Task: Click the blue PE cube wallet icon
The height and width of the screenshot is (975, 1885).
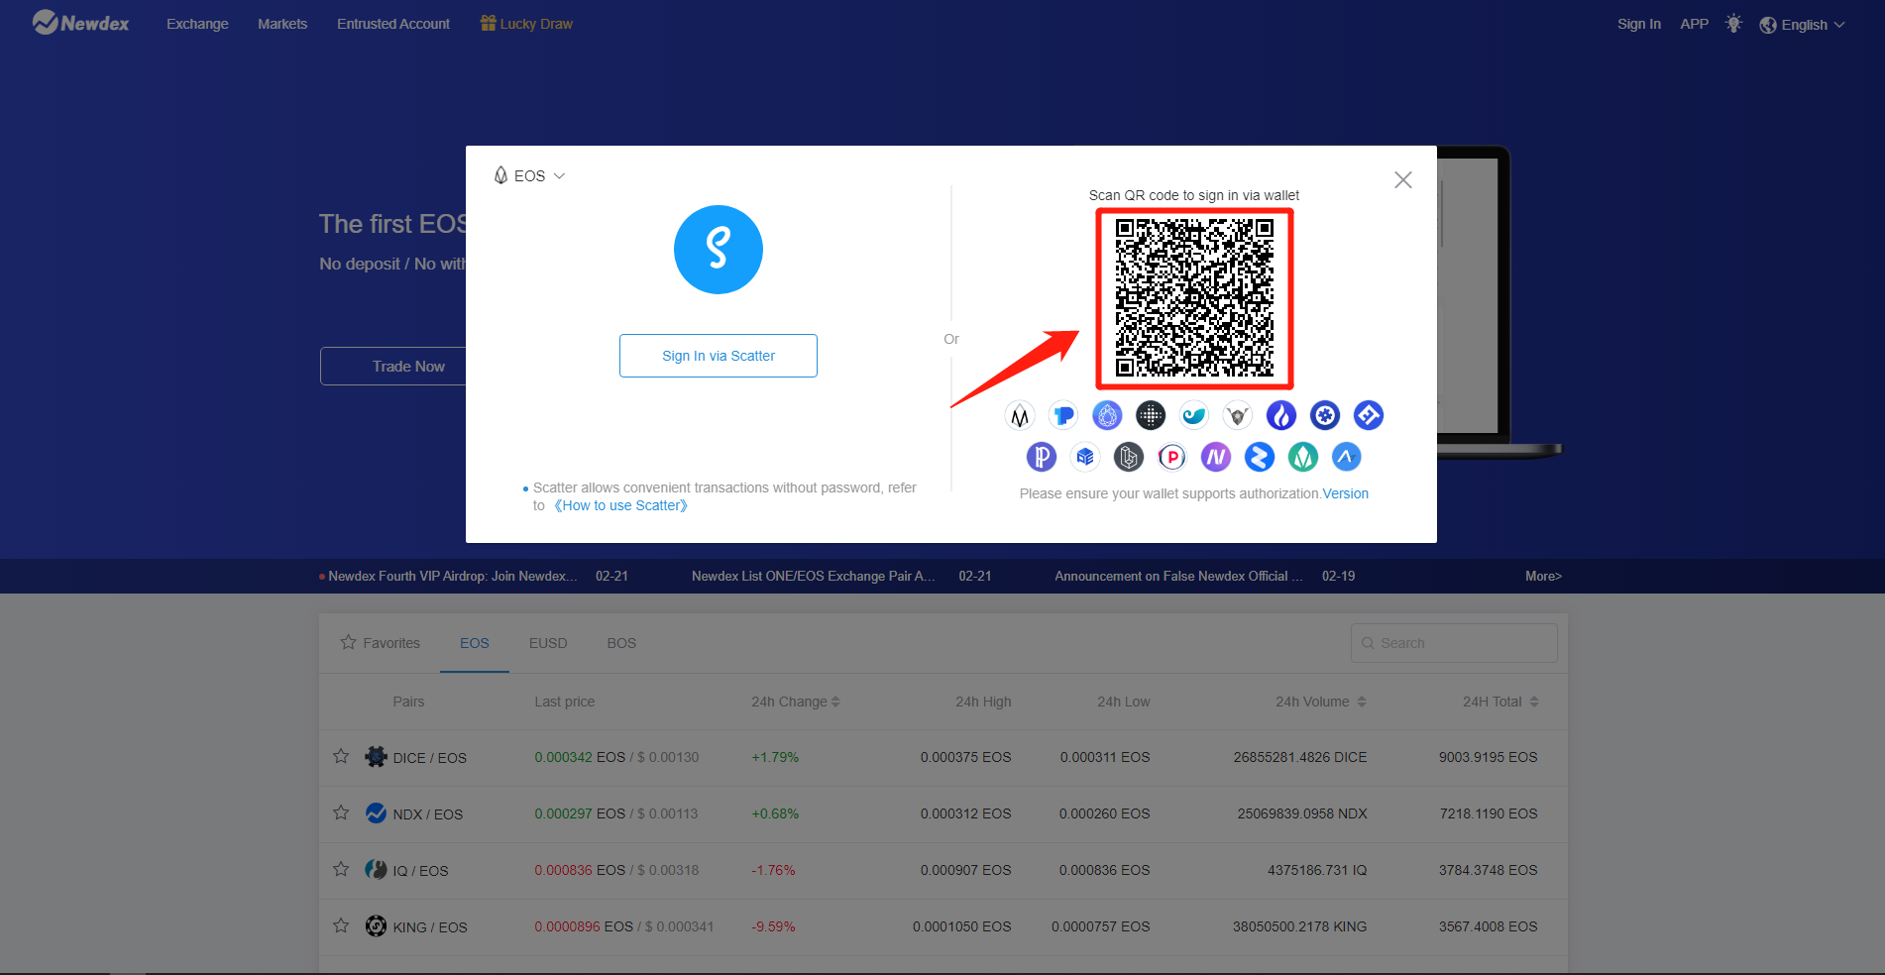Action: coord(1085,457)
